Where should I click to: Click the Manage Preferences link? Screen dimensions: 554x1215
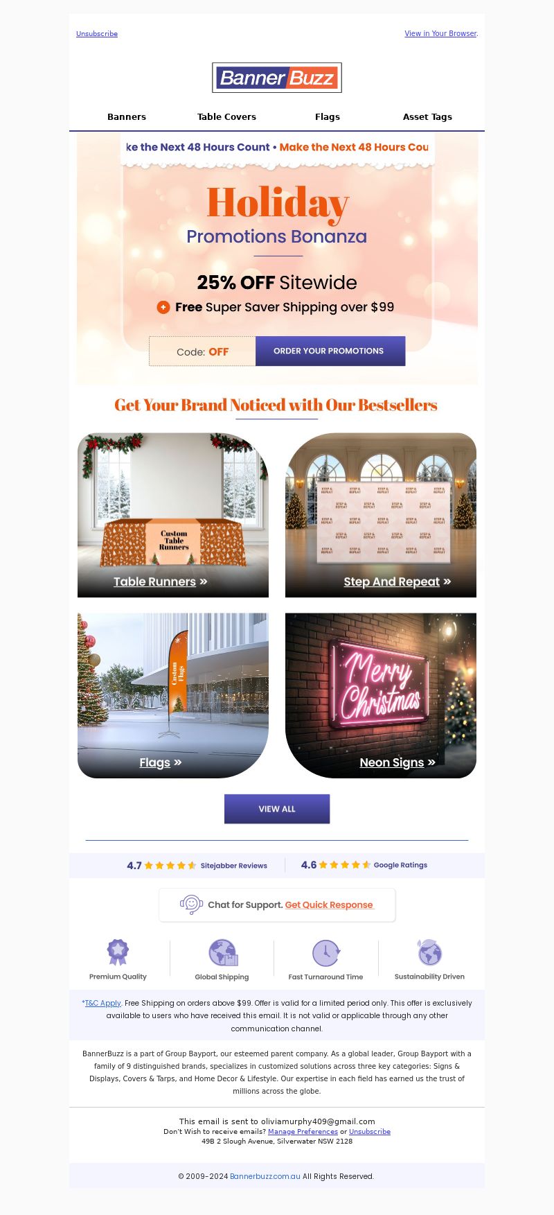(x=303, y=1131)
